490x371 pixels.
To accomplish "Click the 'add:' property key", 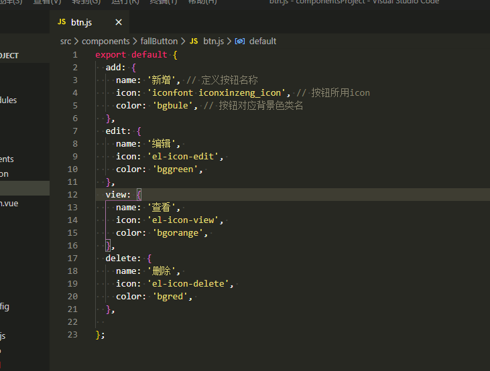I will (x=115, y=68).
